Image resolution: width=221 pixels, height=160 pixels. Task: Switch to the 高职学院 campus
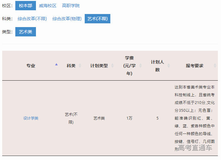point(71,6)
